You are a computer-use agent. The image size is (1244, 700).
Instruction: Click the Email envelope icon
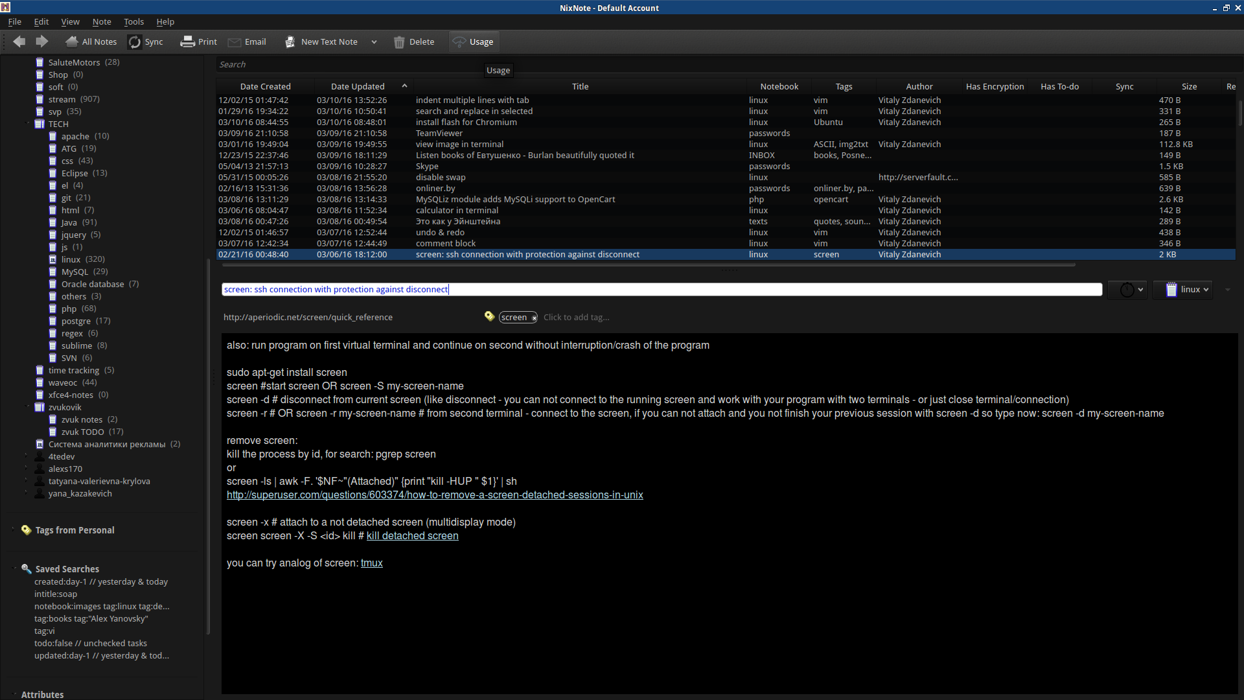[235, 42]
